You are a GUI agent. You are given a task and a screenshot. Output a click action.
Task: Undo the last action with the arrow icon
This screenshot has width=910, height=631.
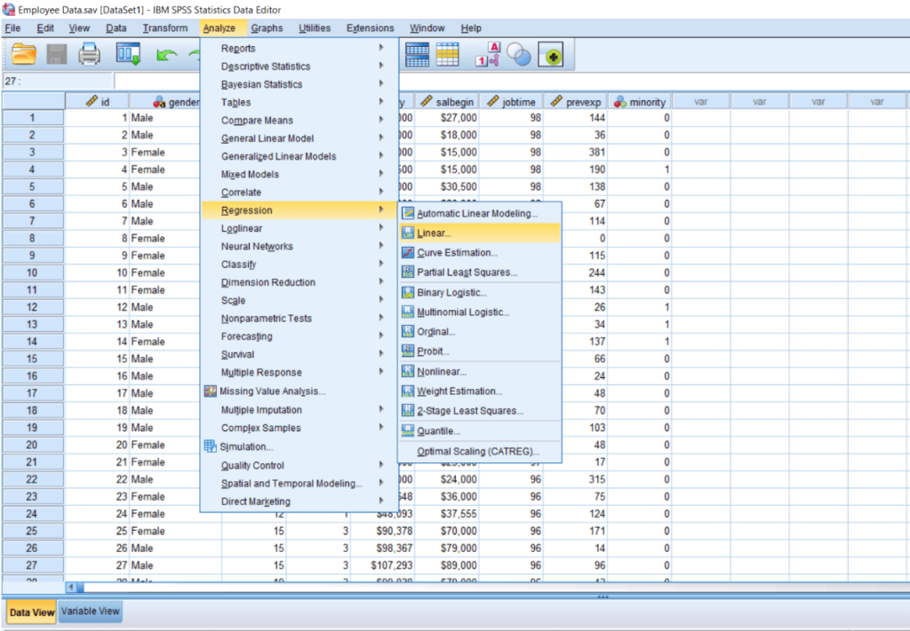point(167,54)
